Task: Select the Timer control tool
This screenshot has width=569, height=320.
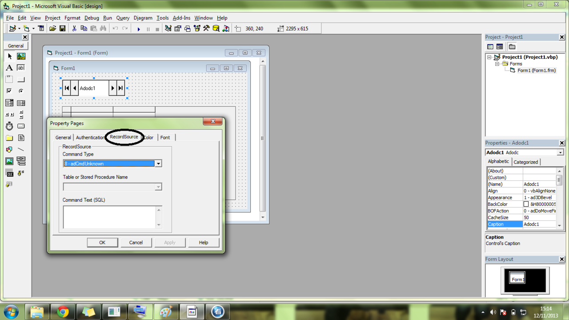Action: [x=9, y=126]
